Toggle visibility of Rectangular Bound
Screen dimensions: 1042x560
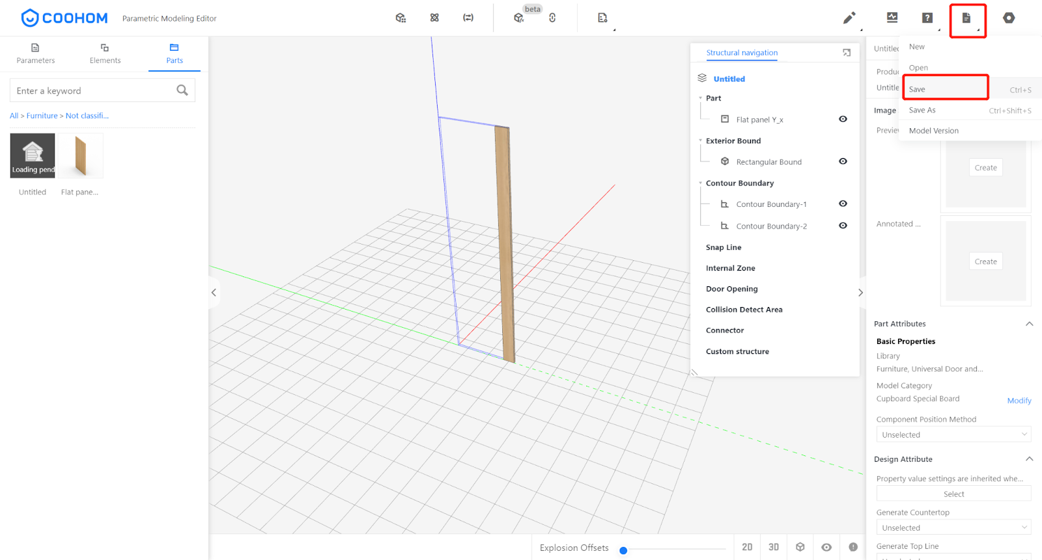843,161
